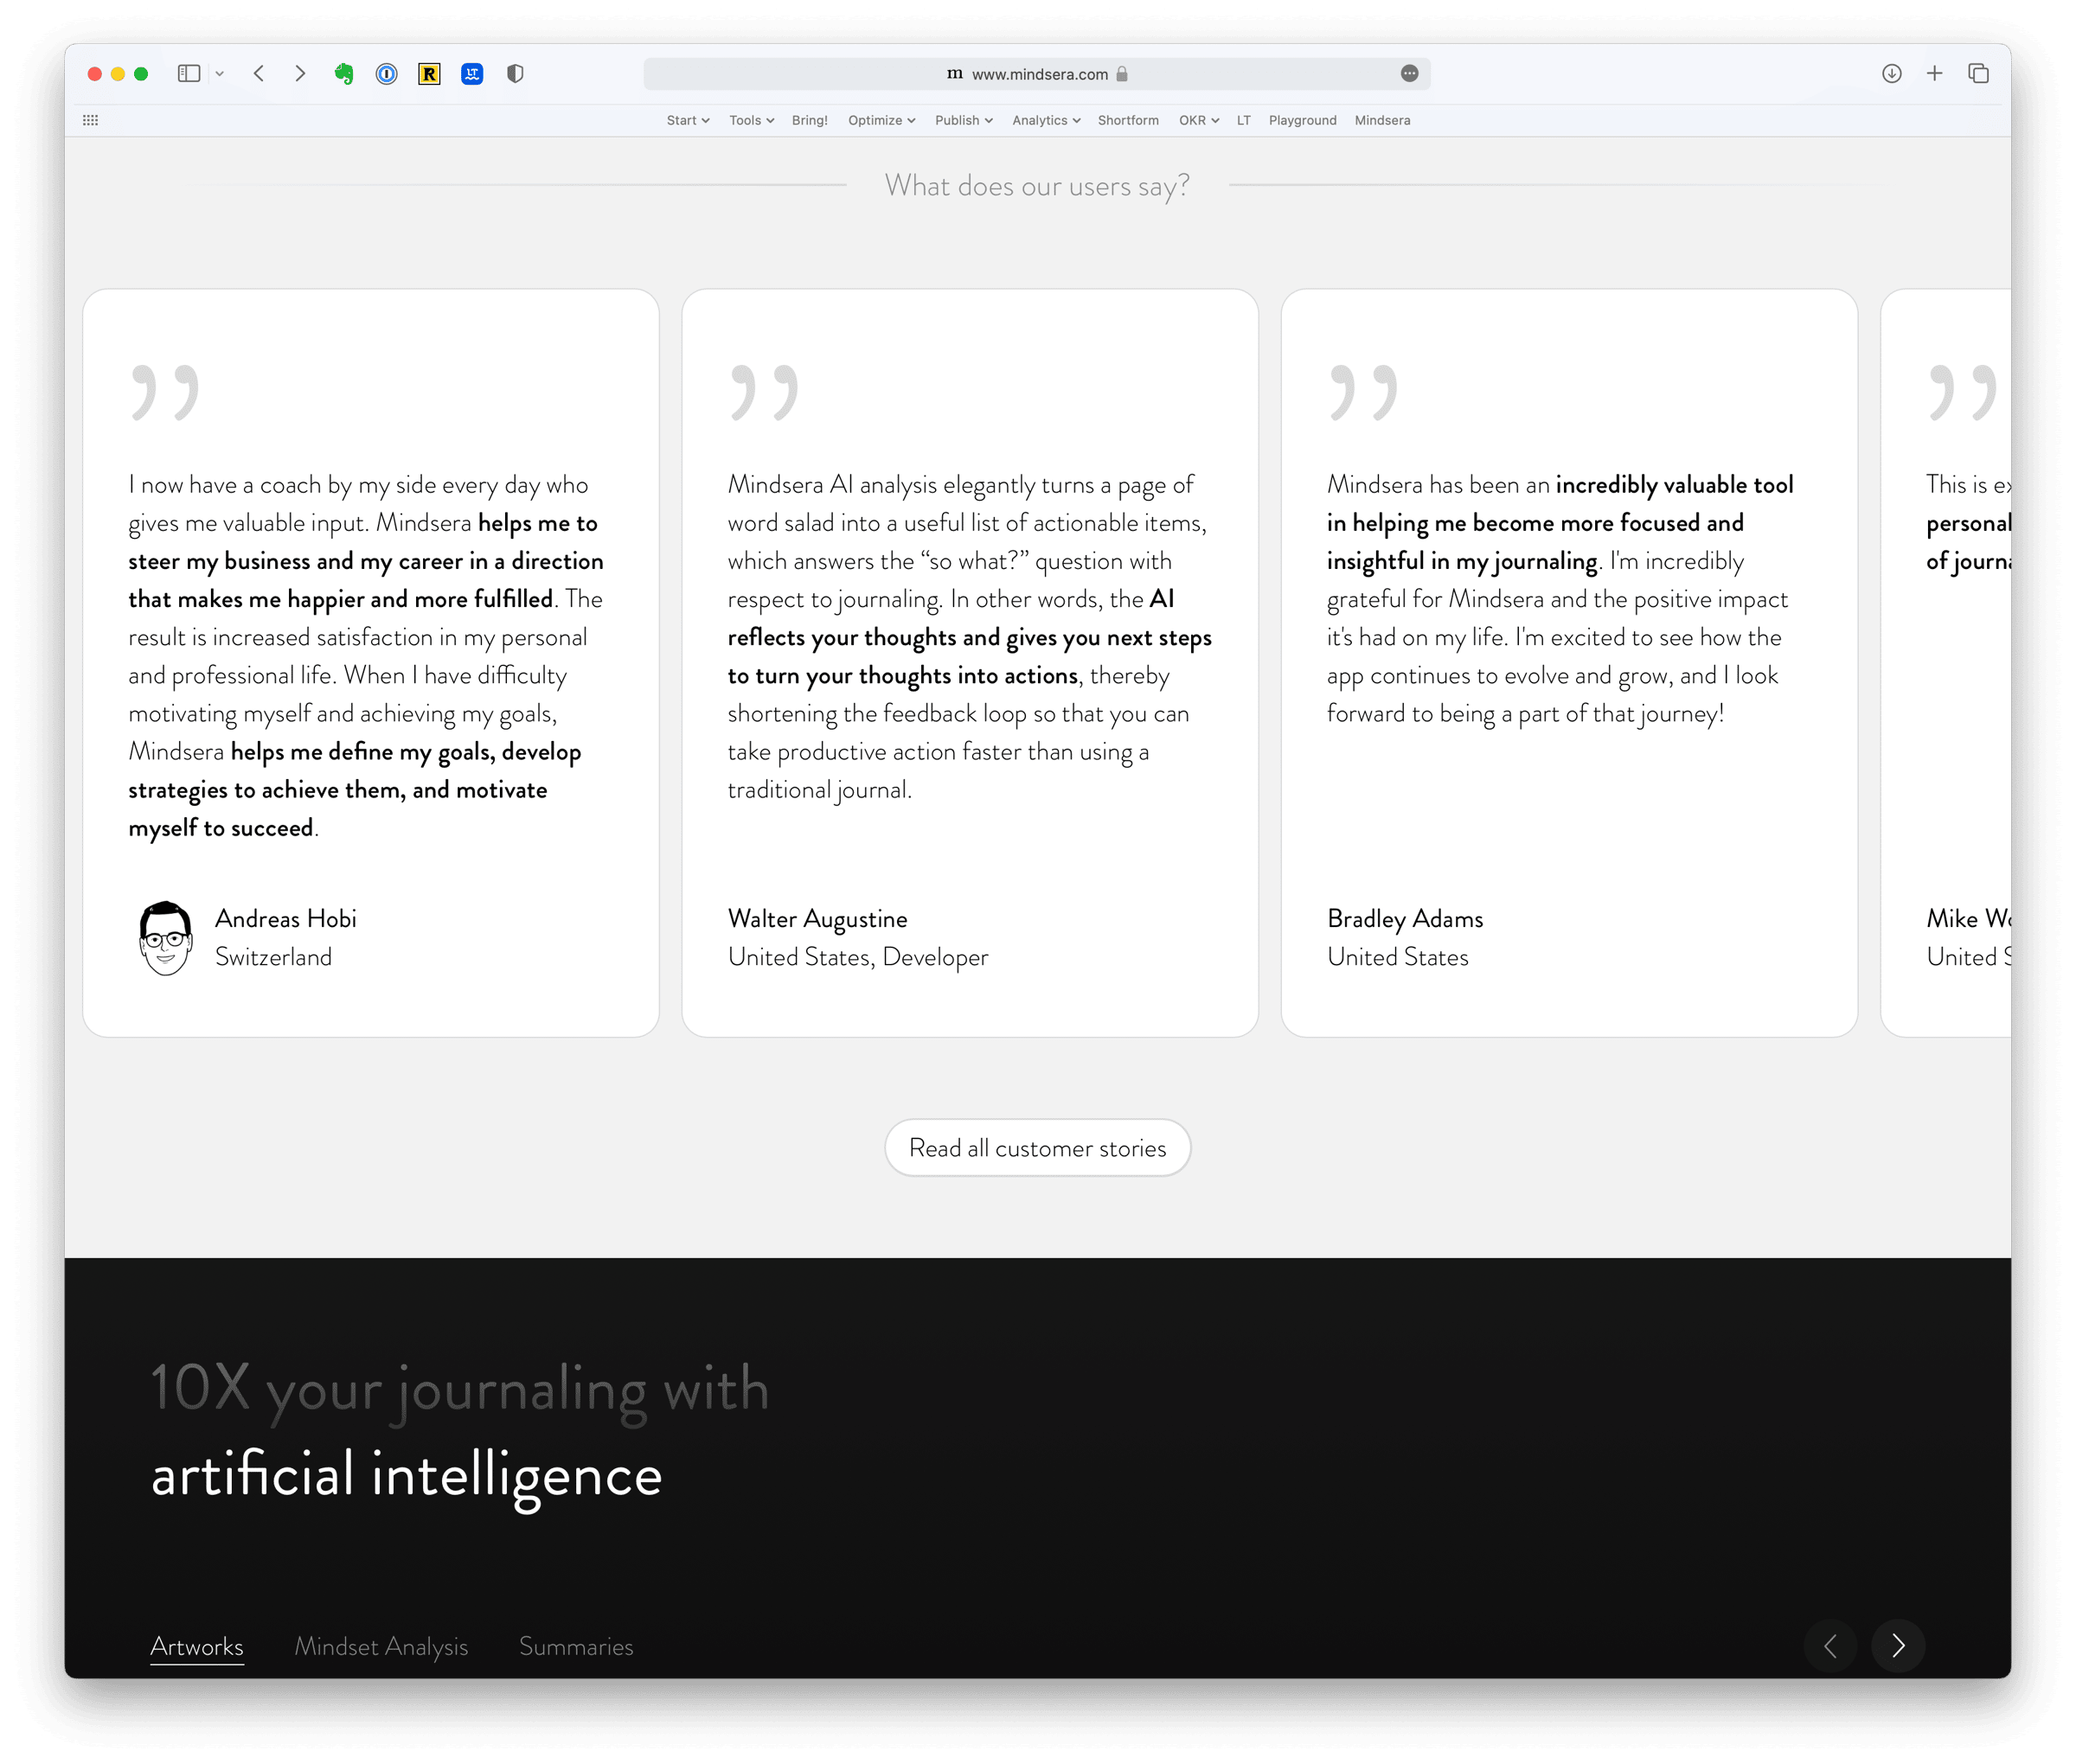
Task: Open the Playground bookmark
Action: tap(1302, 120)
